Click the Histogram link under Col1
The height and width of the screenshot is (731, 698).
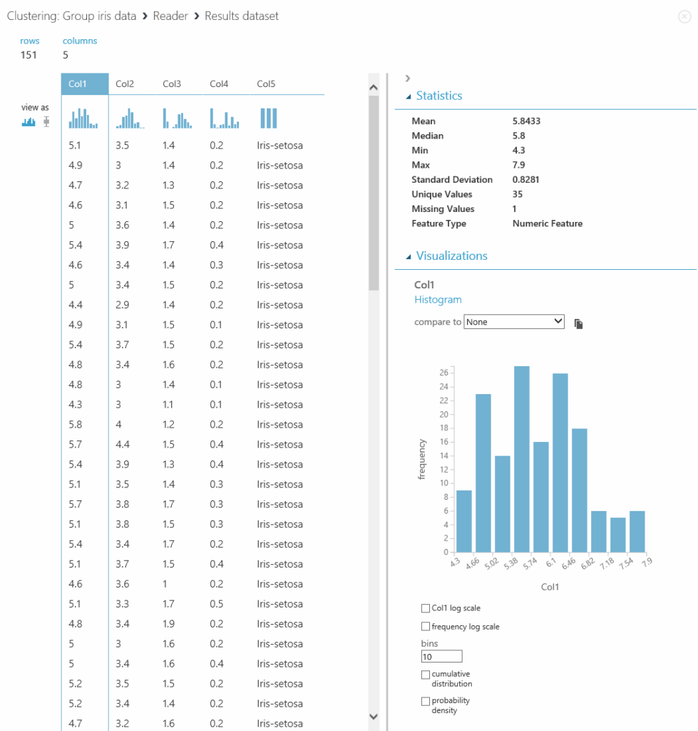pos(438,299)
